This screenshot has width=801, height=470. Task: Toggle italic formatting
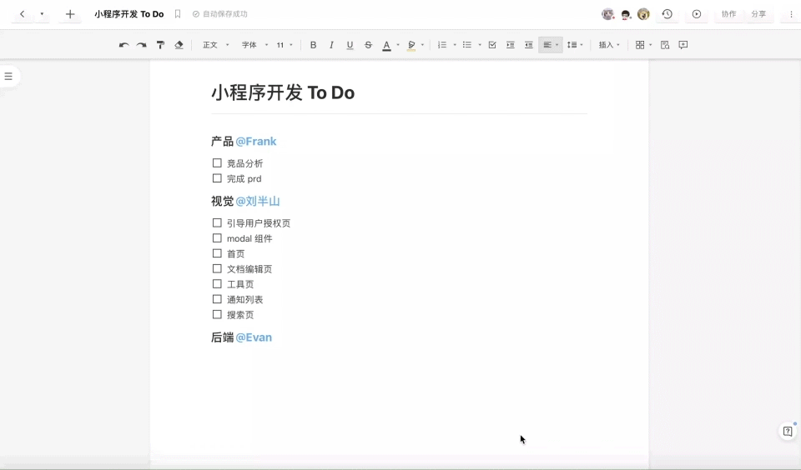(x=331, y=45)
